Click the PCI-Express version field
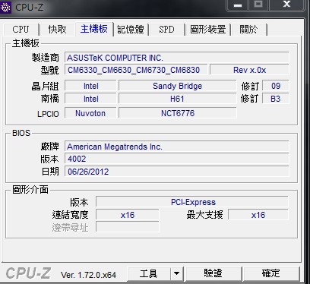 pos(192,202)
